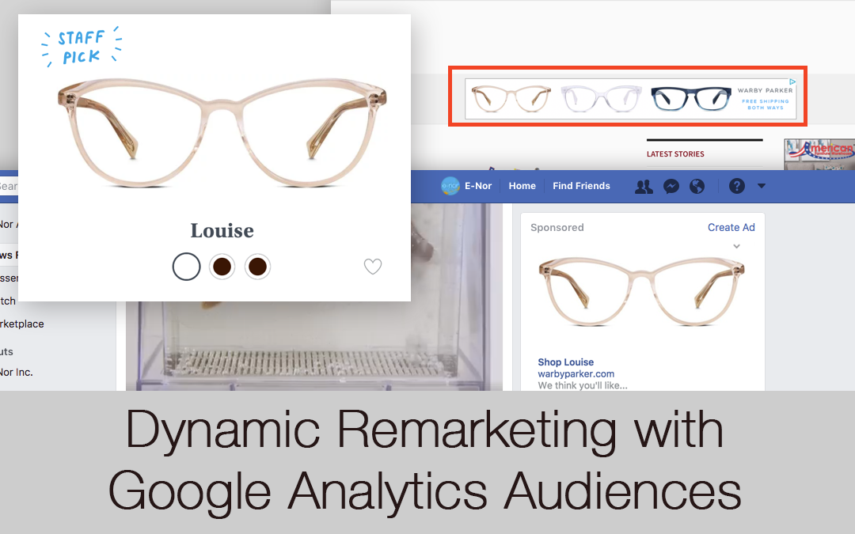Visit warbyparker.com link in sponsored ad

[x=576, y=373]
